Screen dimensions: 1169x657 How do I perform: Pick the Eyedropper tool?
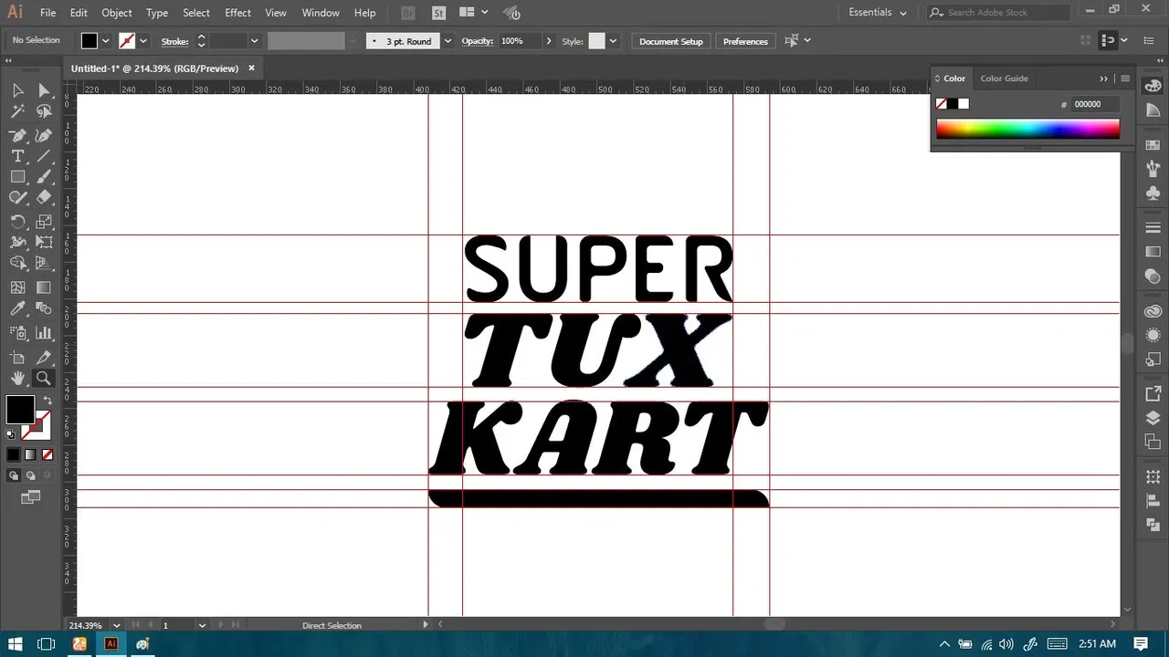click(17, 308)
